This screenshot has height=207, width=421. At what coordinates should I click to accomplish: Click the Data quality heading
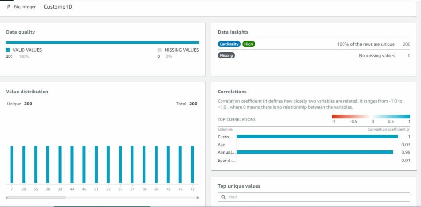click(21, 32)
